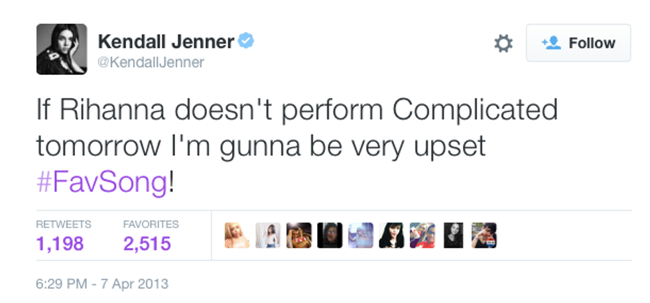Image resolution: width=650 pixels, height=303 pixels.
Task: Open the #FavSong hashtag
Action: pos(102,182)
